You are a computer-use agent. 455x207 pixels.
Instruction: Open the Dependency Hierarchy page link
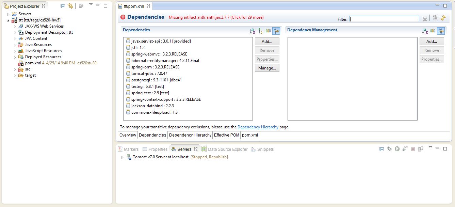(258, 127)
